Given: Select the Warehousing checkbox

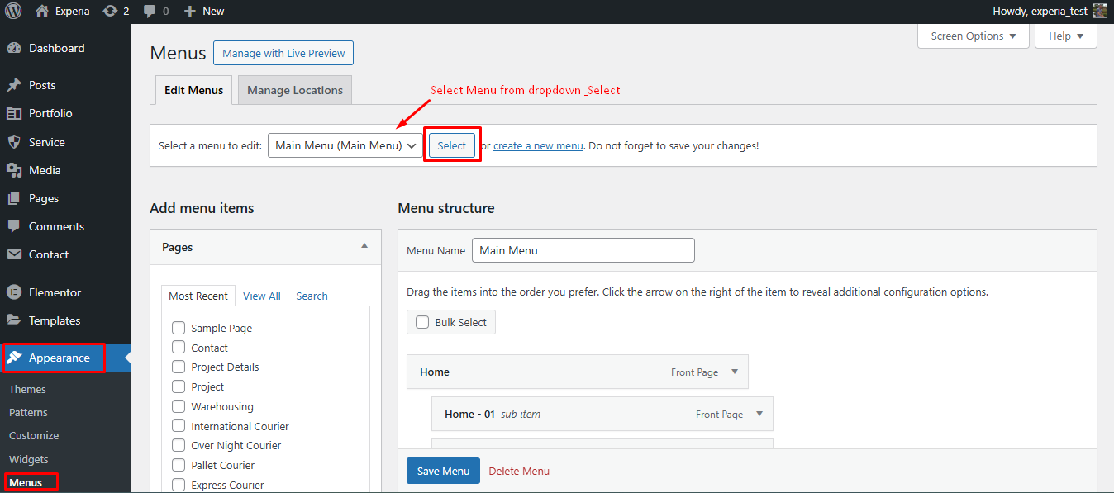Looking at the screenshot, I should [179, 405].
